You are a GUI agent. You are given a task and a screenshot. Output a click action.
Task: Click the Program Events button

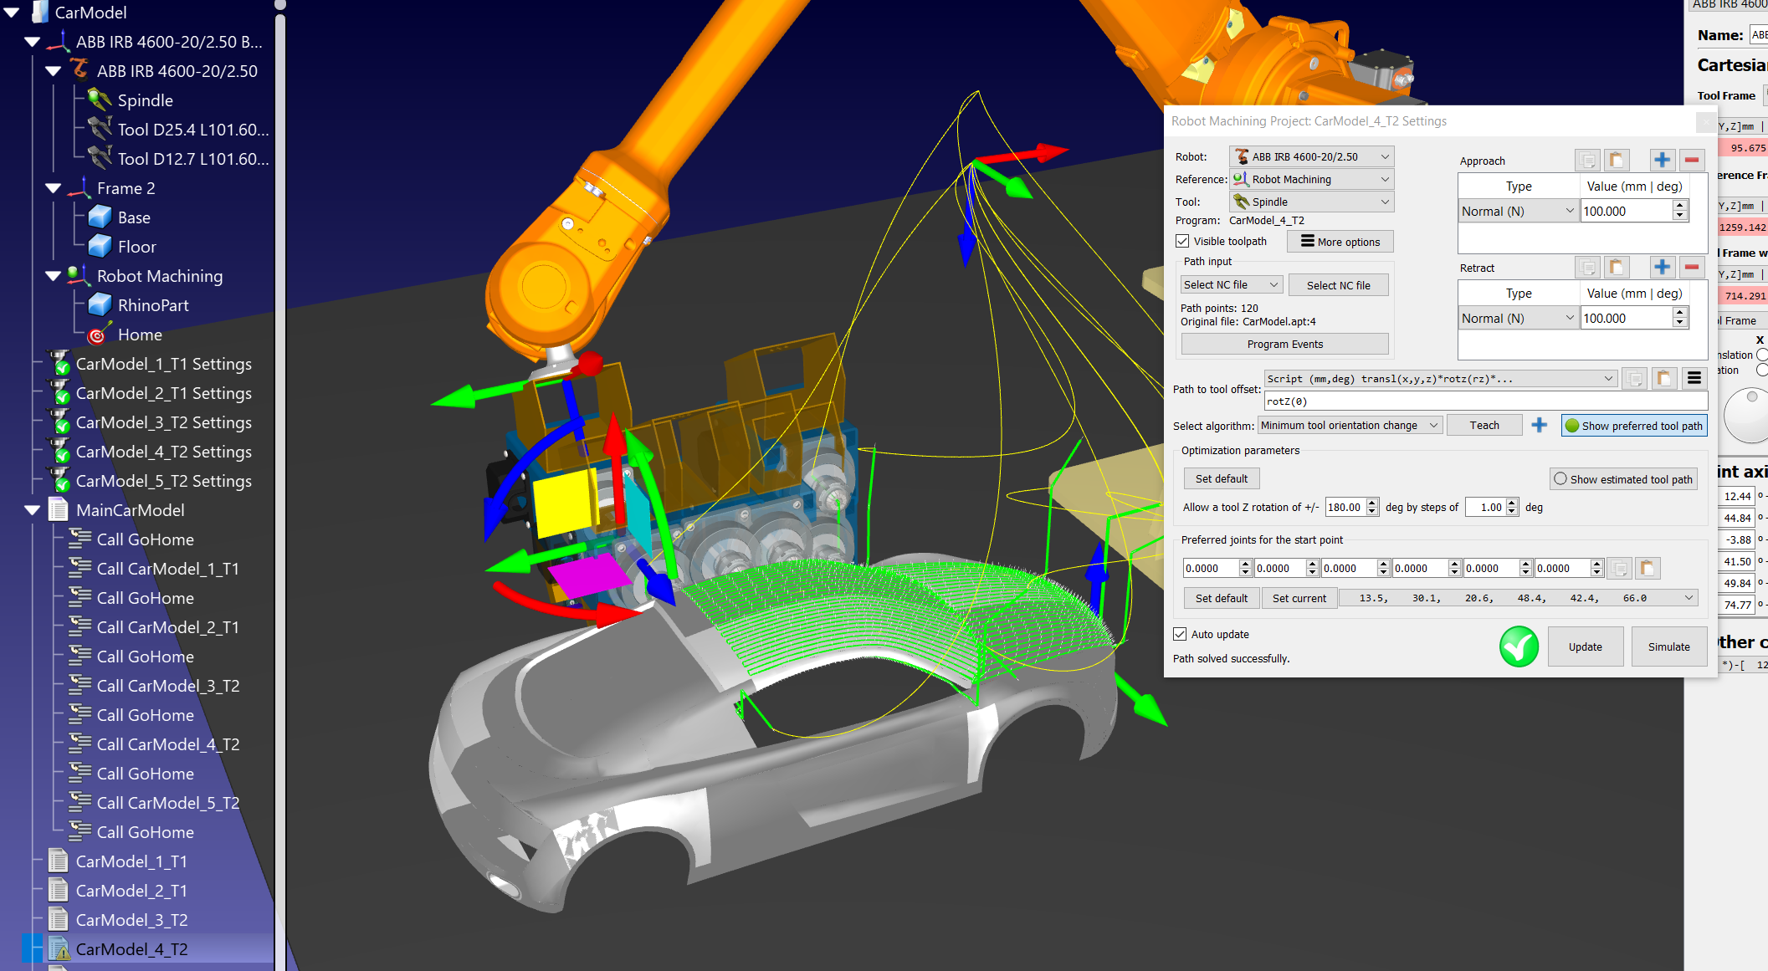[x=1284, y=344]
